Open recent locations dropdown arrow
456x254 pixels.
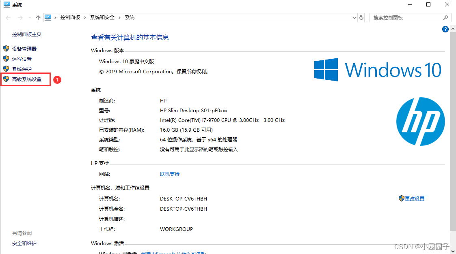[x=30, y=18]
